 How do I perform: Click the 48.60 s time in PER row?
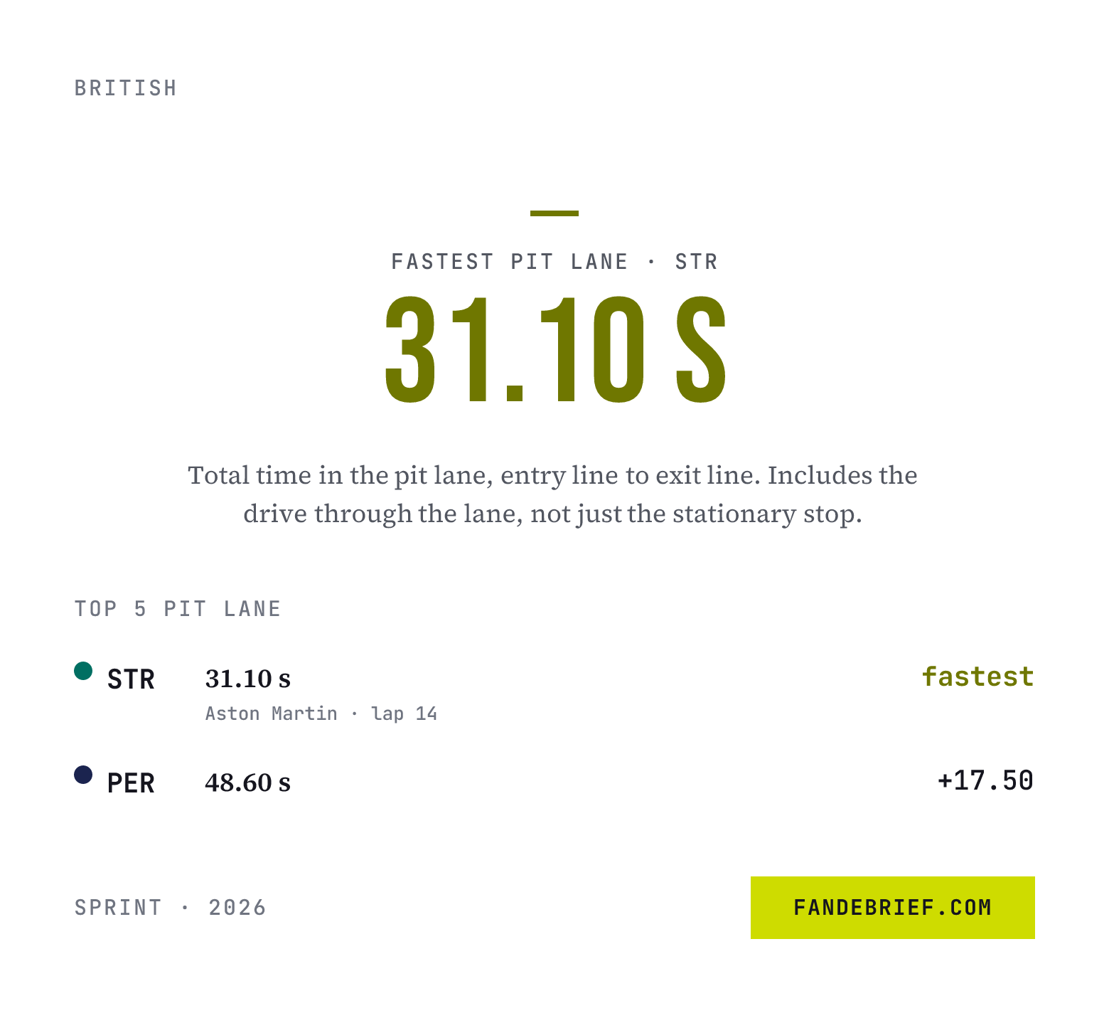point(248,783)
